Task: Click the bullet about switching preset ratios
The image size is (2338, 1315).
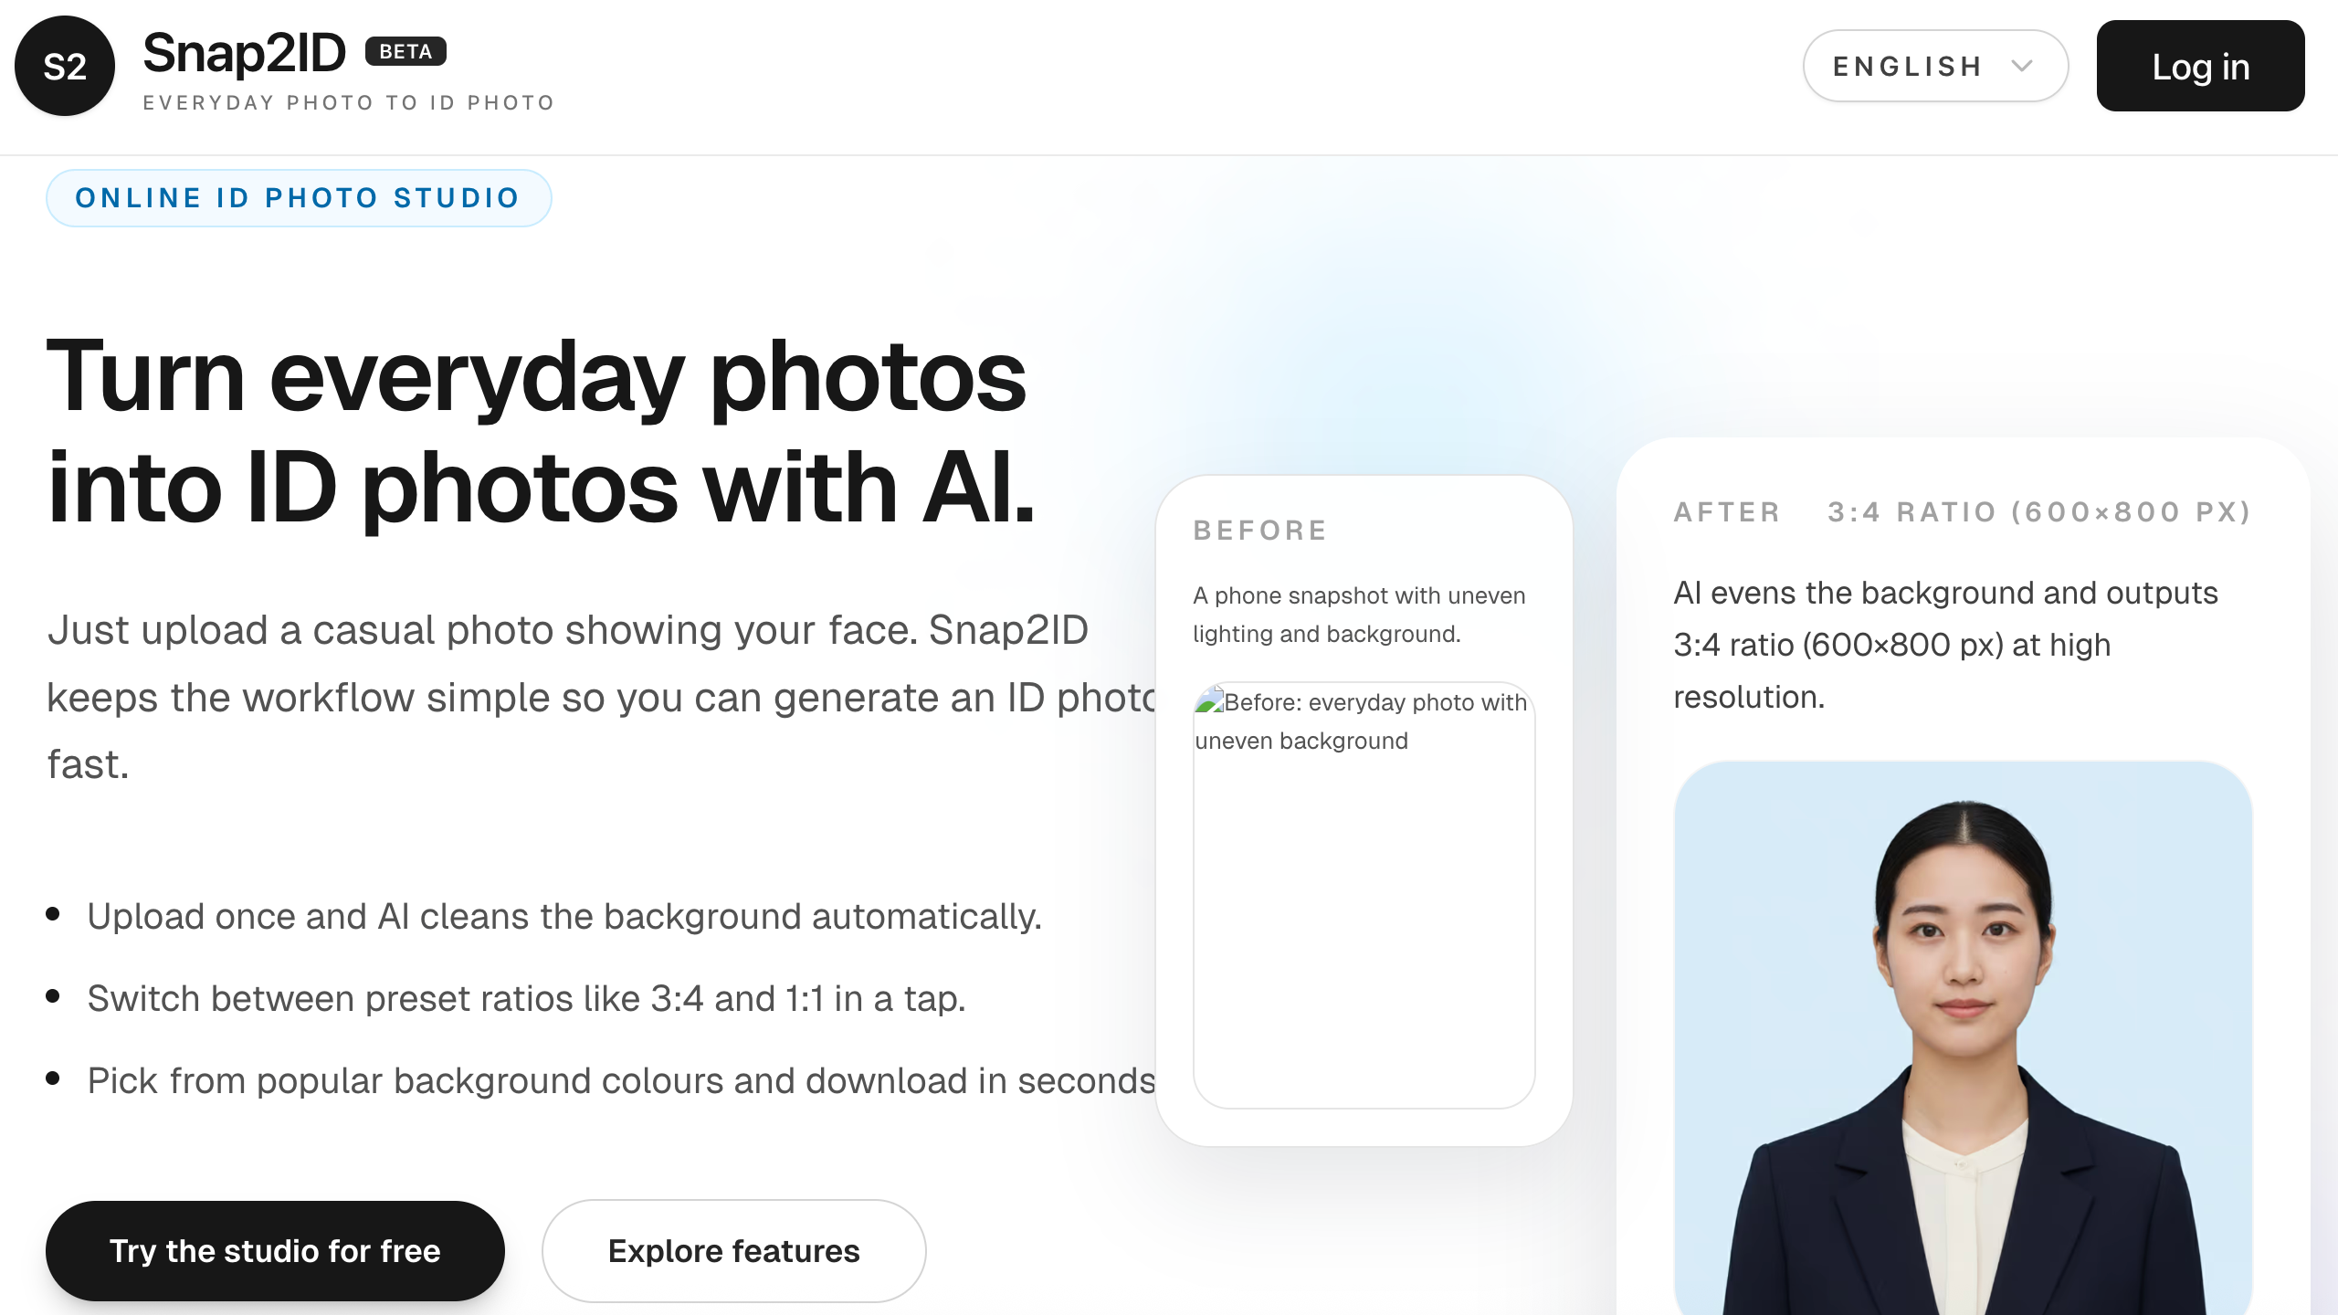Action: [526, 998]
